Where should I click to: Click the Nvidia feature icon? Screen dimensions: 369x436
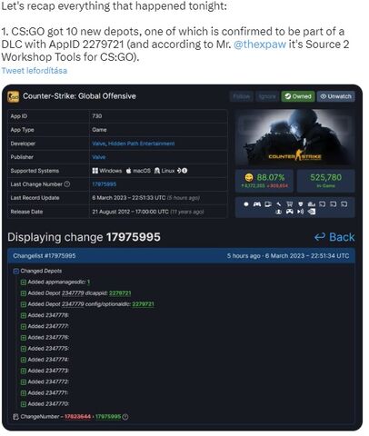[312, 212]
